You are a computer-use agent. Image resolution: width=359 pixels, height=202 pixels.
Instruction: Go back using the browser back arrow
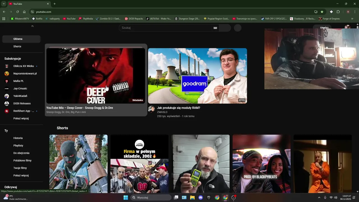pyautogui.click(x=4, y=12)
